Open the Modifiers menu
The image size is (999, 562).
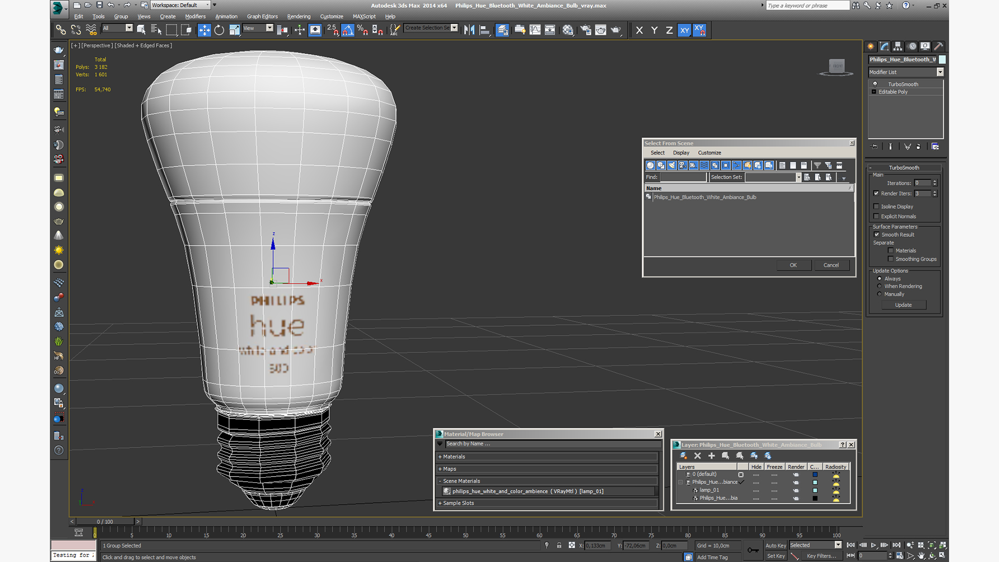pyautogui.click(x=195, y=17)
